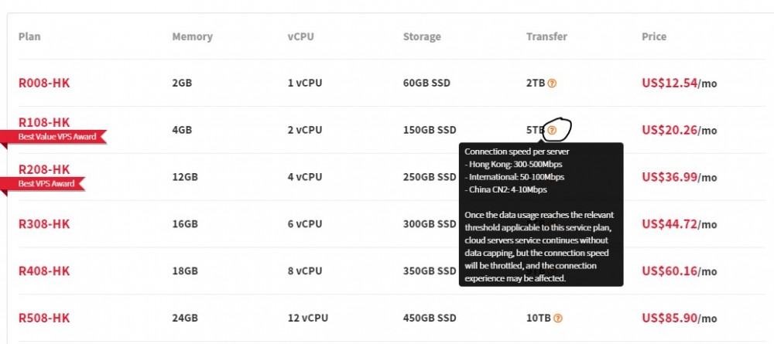Viewport: 774px width, 344px height.
Task: Click the US$85.90/mo price
Action: 679,318
